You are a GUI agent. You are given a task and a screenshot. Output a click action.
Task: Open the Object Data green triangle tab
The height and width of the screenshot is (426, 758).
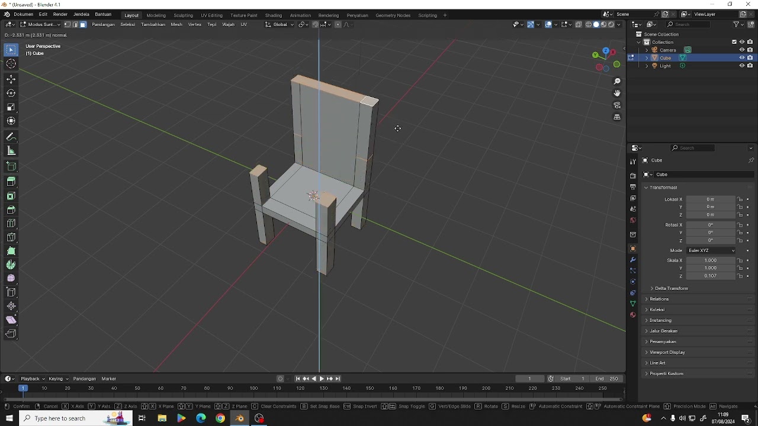[x=633, y=304]
